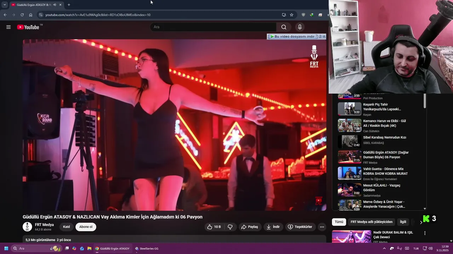Open the grey shield extension icon
The image size is (453, 254).
(303, 15)
